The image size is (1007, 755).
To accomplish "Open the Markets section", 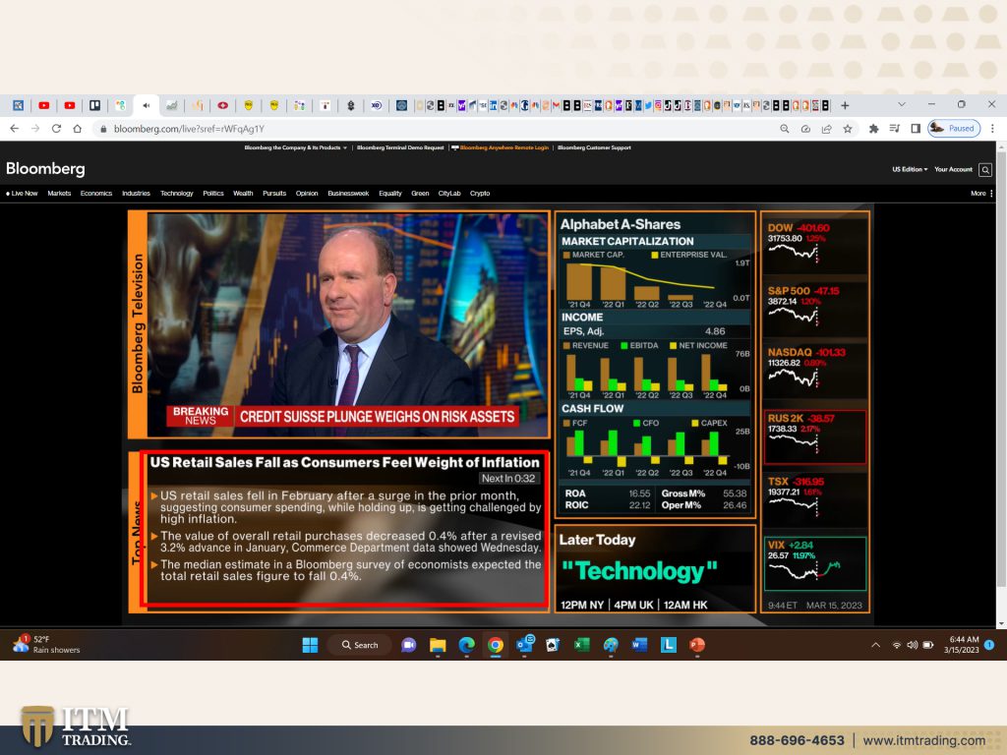I will [x=59, y=194].
